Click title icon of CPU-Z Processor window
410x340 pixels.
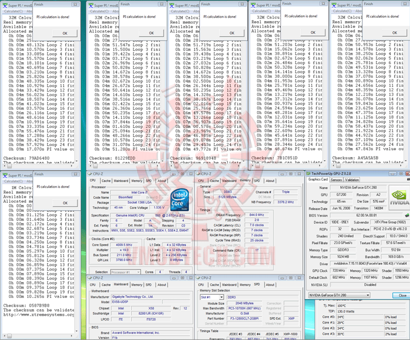pos(90,174)
